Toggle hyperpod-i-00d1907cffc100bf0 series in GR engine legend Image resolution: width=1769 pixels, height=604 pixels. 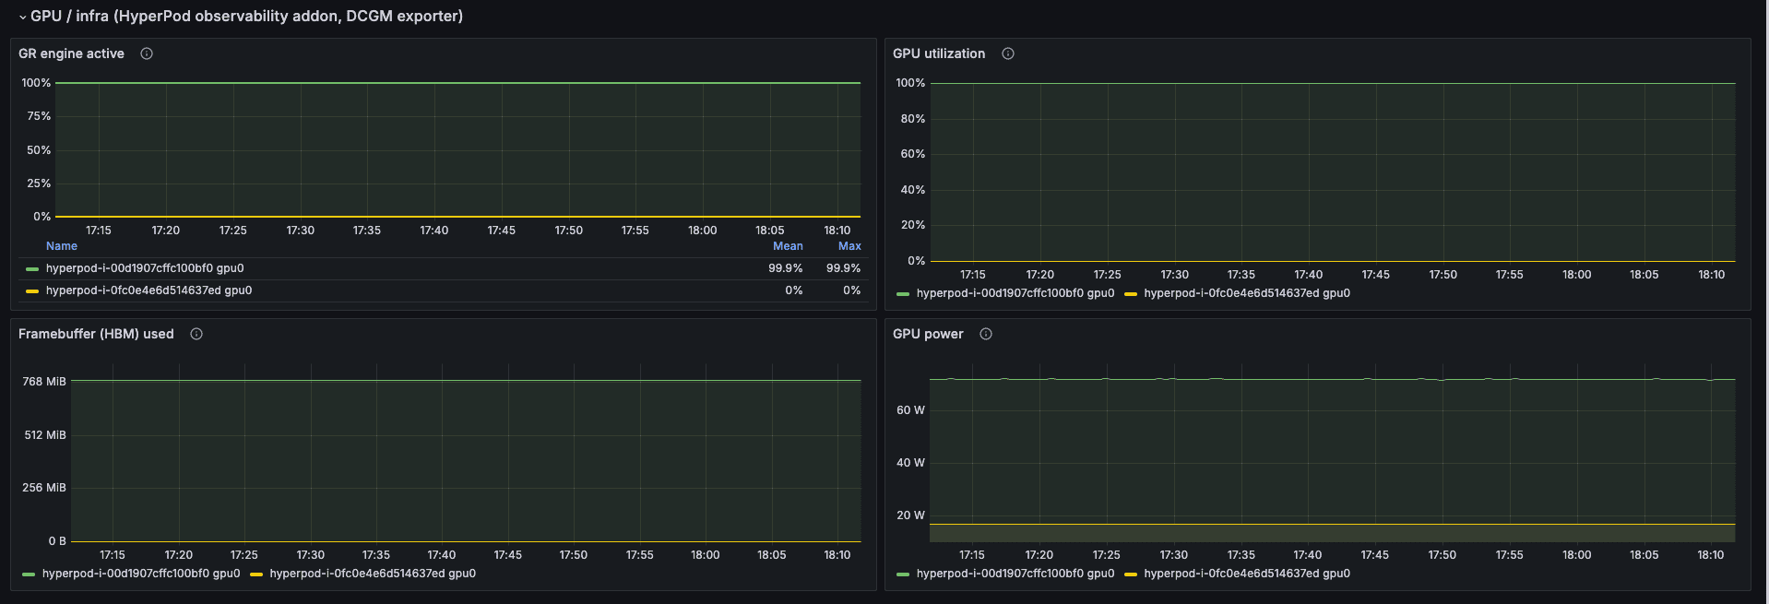[x=145, y=268]
